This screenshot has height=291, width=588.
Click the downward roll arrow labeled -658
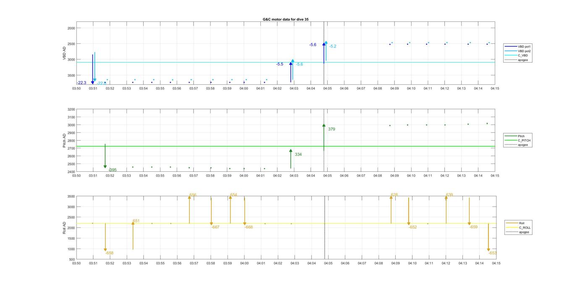tap(105, 237)
